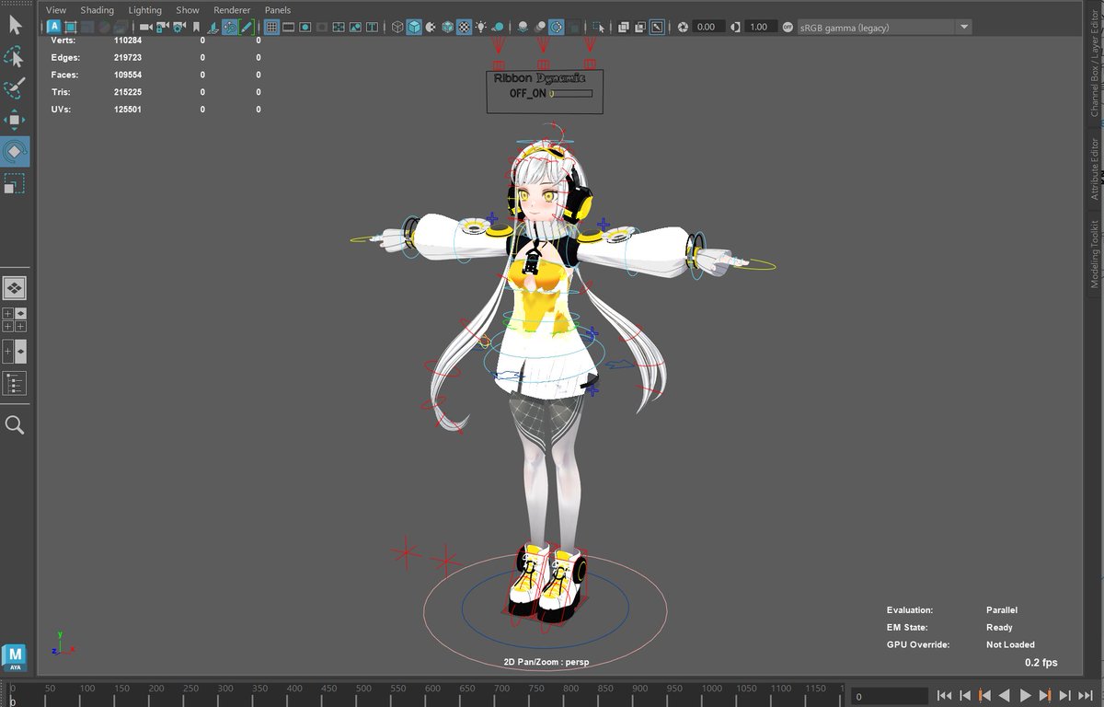Viewport: 1104px width, 707px height.
Task: Open the Shading menu
Action: 98,10
